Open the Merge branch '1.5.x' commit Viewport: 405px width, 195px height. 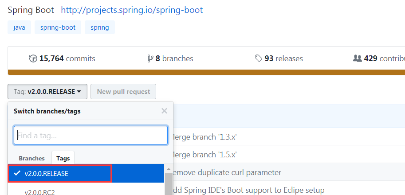(204, 155)
